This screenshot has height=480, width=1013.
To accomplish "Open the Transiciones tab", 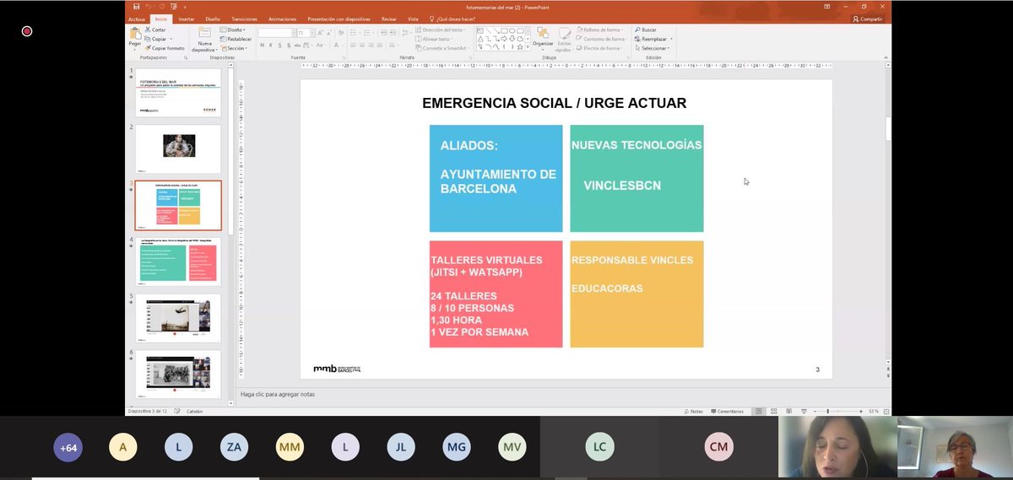I will [244, 19].
